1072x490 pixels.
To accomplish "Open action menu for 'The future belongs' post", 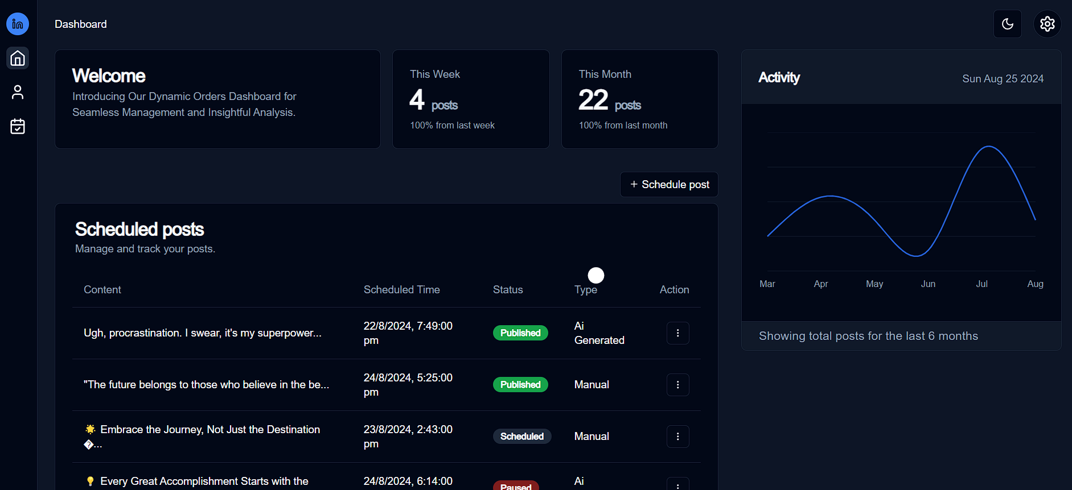I will [x=677, y=385].
